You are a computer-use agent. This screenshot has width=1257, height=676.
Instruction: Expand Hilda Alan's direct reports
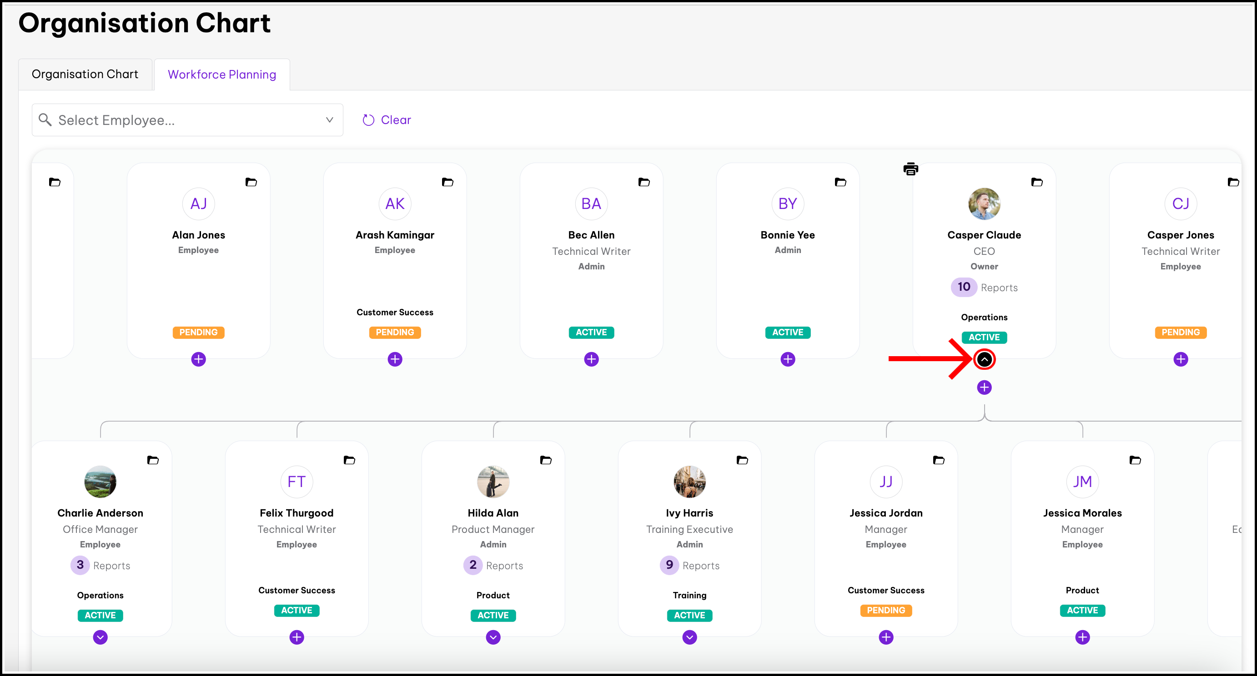click(x=493, y=637)
